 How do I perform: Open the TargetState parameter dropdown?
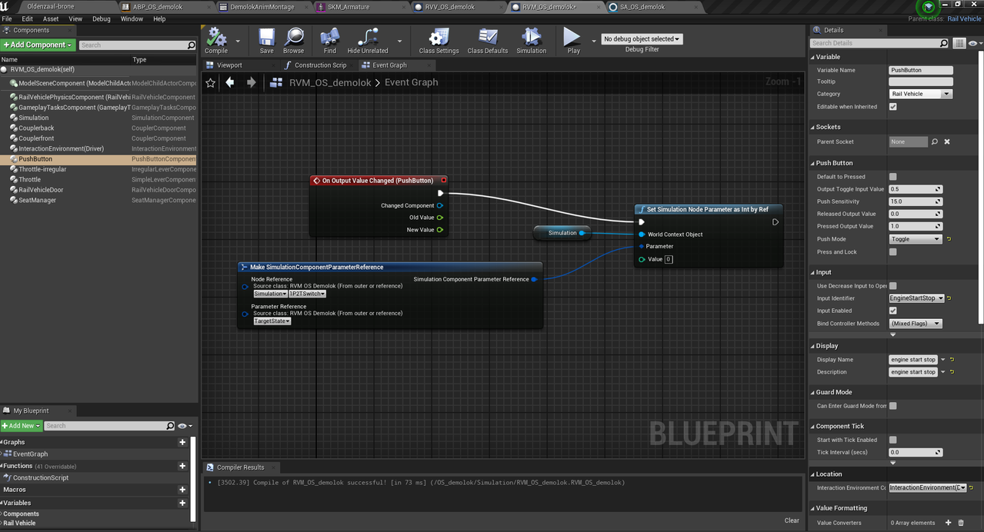[272, 321]
